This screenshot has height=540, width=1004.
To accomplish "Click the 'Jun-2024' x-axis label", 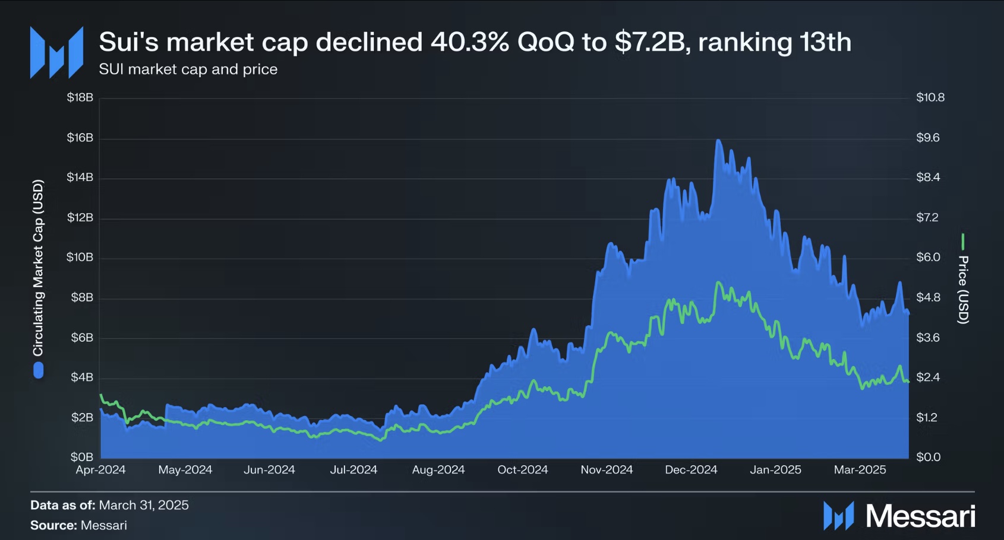I will [269, 470].
